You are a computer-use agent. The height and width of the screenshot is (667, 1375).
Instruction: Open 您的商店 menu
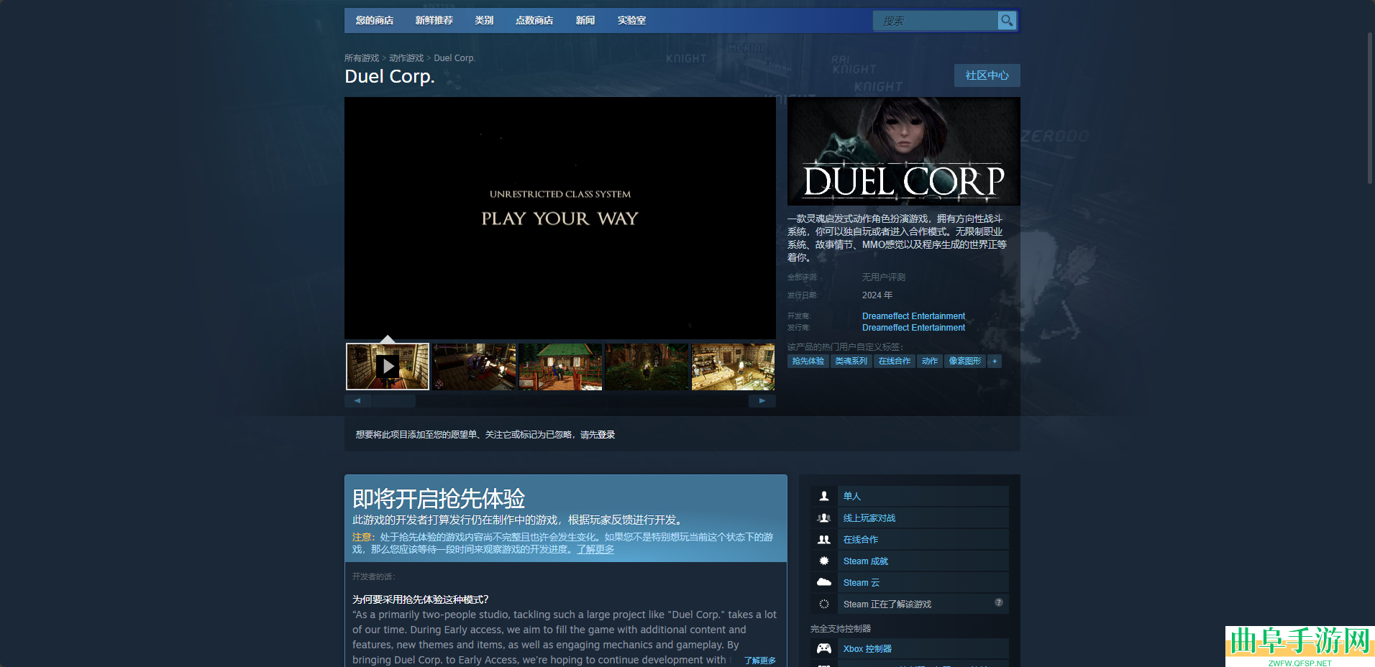tap(375, 20)
